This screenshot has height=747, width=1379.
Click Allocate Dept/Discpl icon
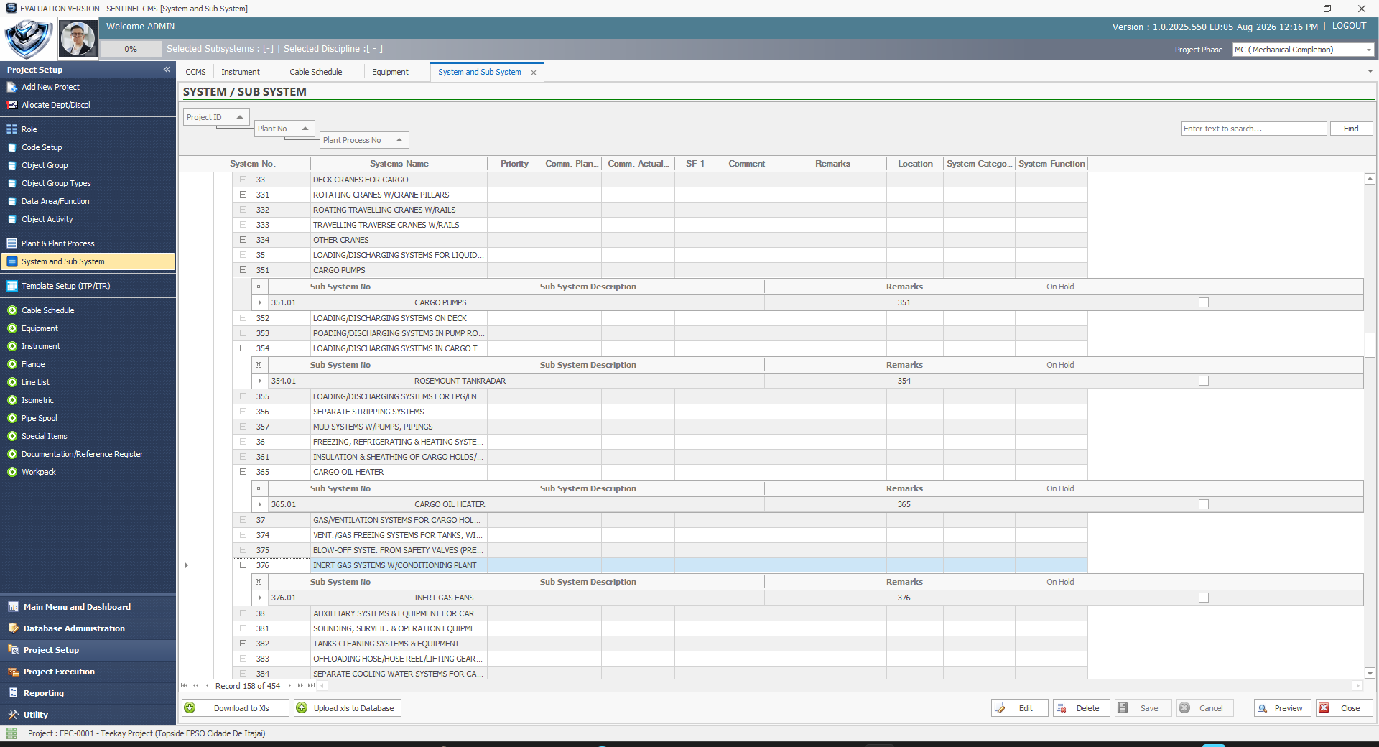click(12, 105)
